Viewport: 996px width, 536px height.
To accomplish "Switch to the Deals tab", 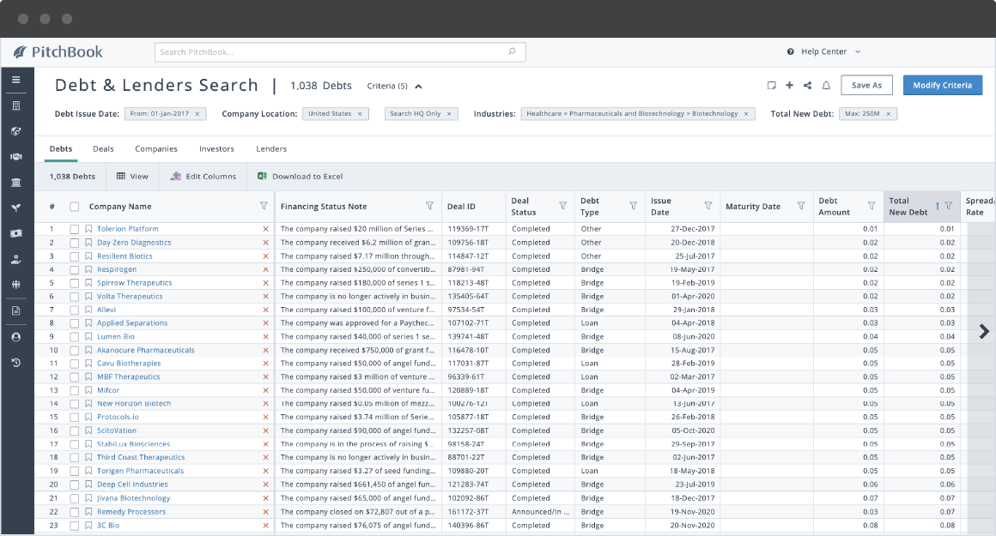I will (103, 149).
